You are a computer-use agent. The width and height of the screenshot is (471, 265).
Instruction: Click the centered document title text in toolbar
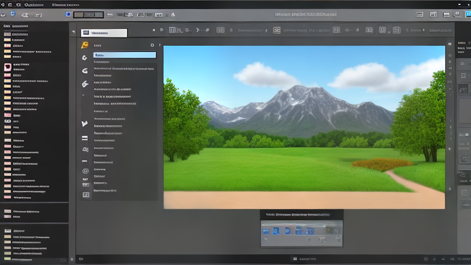(x=305, y=15)
